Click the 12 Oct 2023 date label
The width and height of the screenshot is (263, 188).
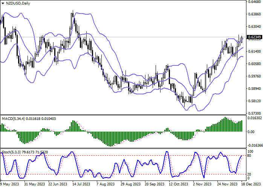point(179,184)
